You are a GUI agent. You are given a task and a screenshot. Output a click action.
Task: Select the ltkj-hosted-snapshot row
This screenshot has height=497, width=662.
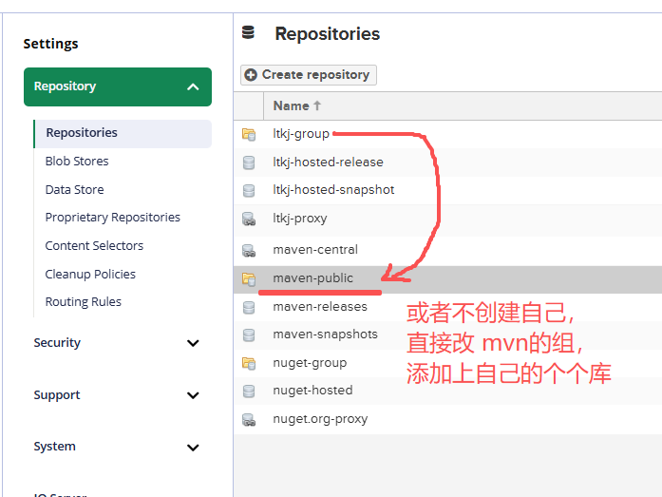tap(447, 190)
